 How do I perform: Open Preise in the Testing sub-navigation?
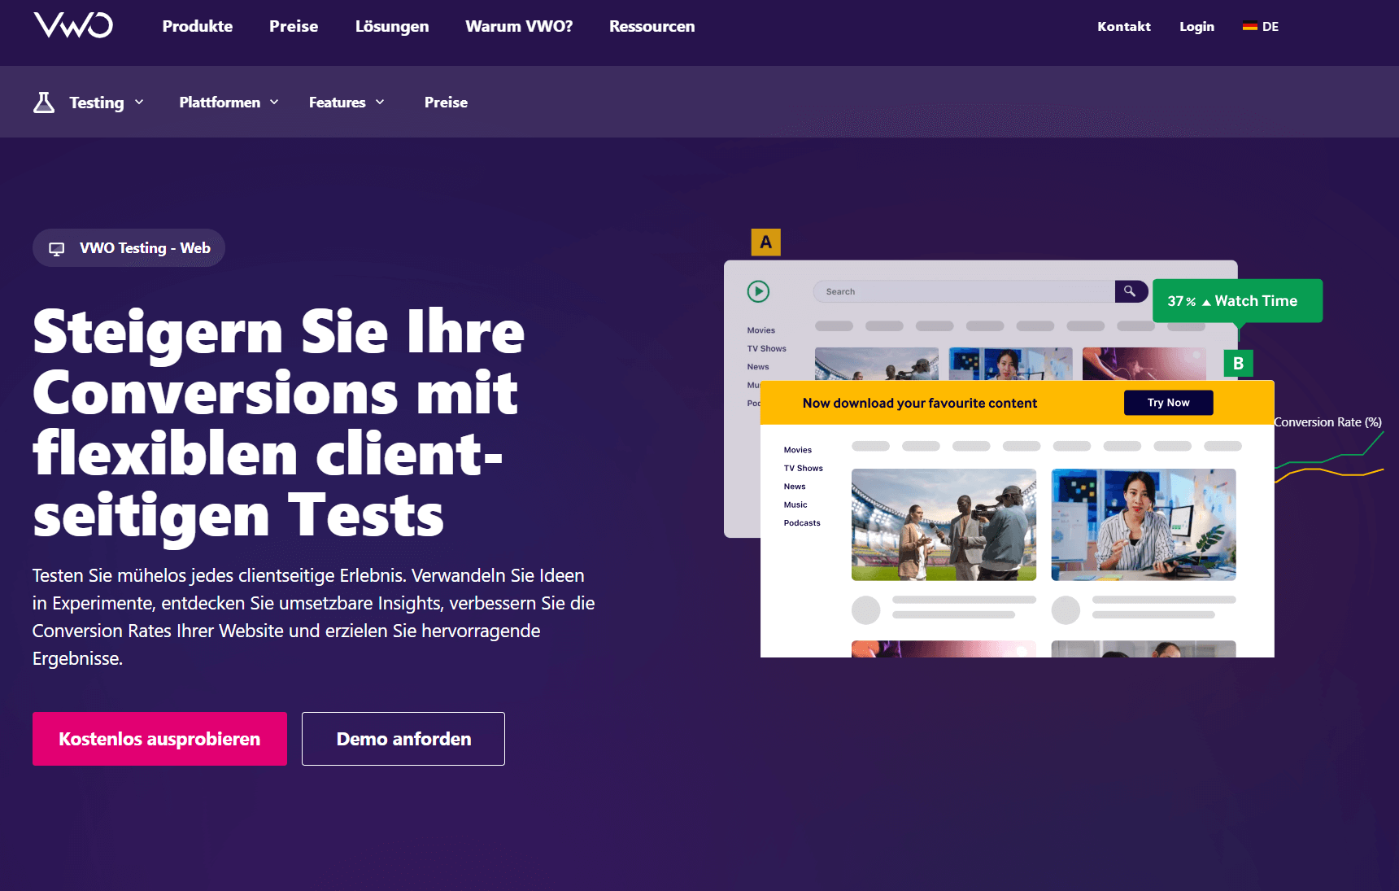pos(446,102)
